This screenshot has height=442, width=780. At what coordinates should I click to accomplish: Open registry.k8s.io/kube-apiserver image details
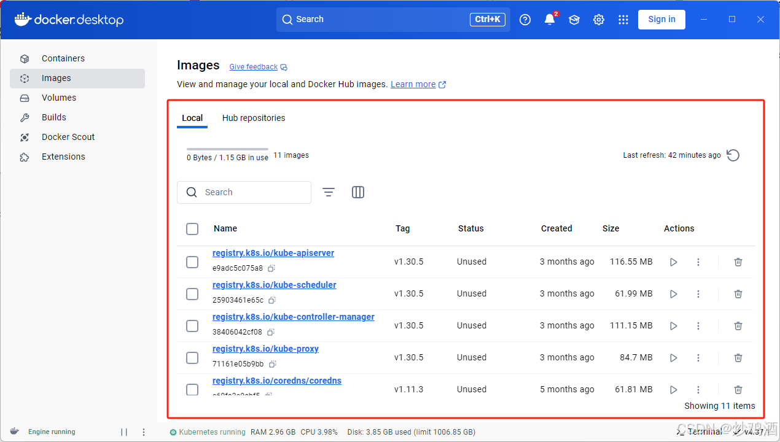273,253
